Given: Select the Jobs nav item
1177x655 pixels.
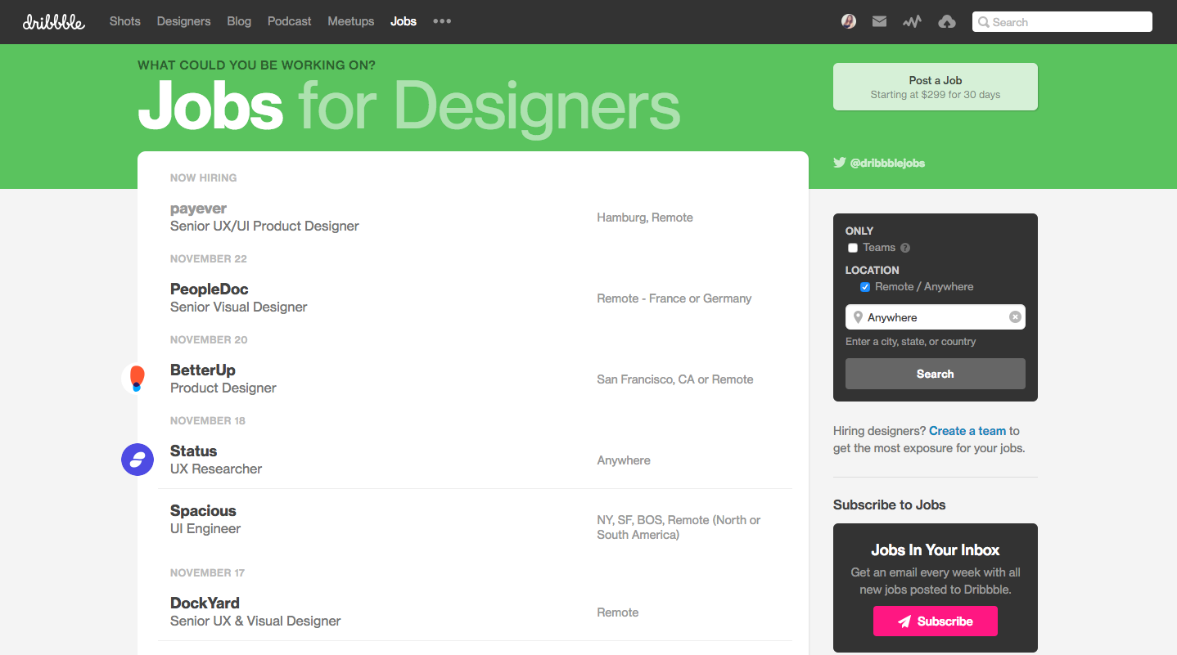Looking at the screenshot, I should [x=404, y=21].
